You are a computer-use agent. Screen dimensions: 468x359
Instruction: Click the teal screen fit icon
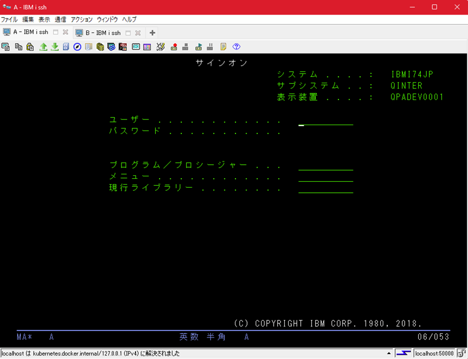tap(136, 47)
